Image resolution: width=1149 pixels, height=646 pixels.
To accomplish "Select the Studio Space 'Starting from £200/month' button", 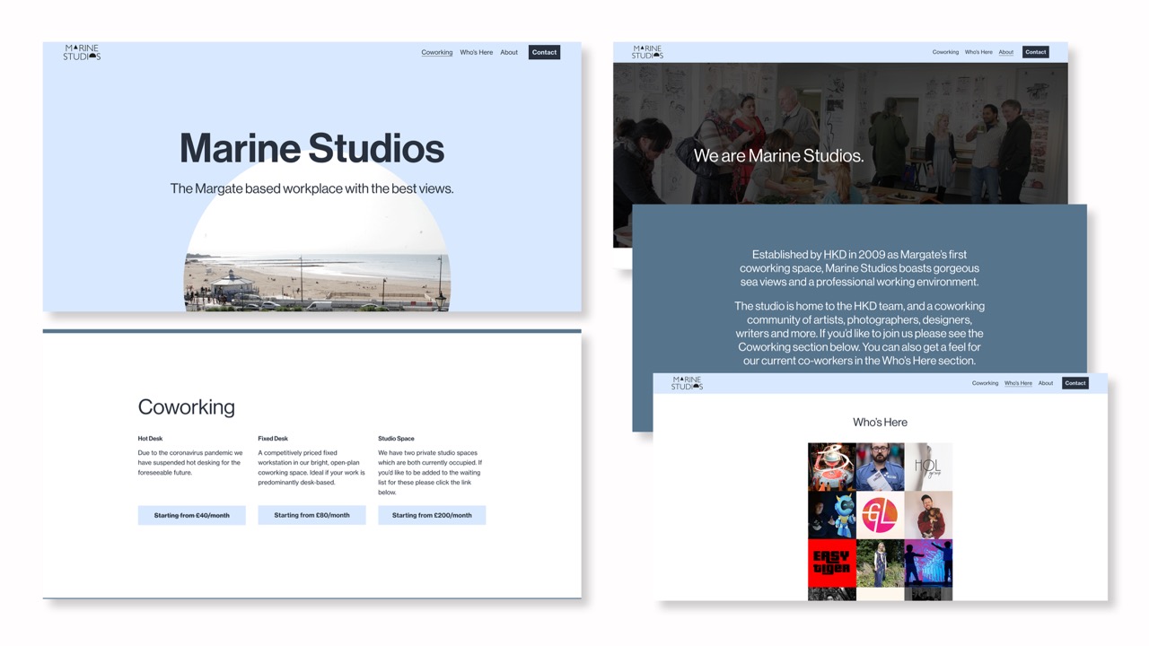I will tap(432, 515).
